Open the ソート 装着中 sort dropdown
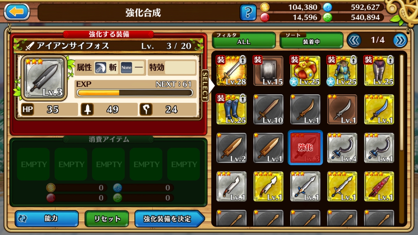418x235 pixels. coord(311,40)
